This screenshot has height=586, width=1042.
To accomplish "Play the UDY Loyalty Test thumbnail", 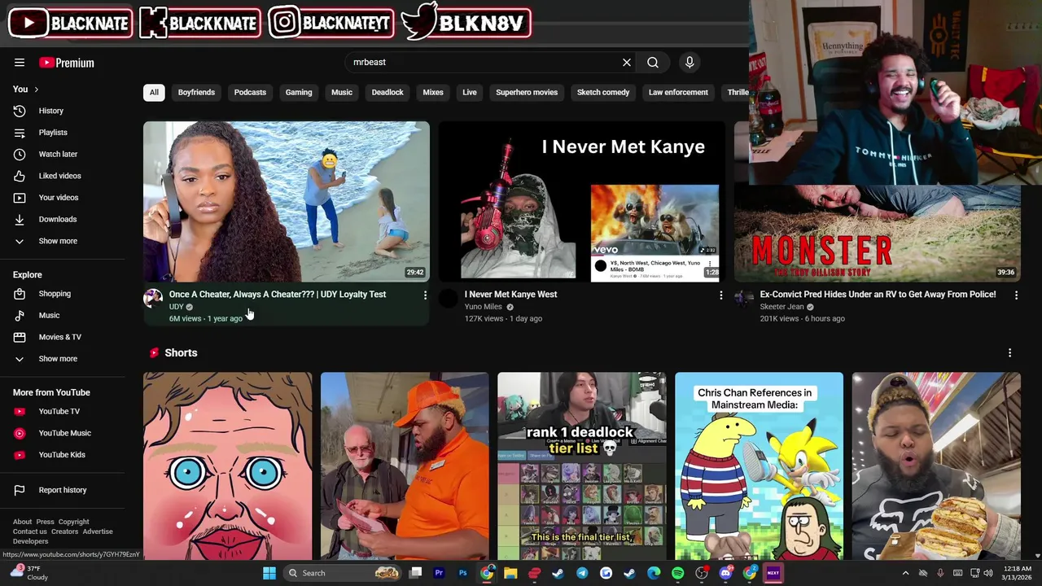I will coord(287,201).
